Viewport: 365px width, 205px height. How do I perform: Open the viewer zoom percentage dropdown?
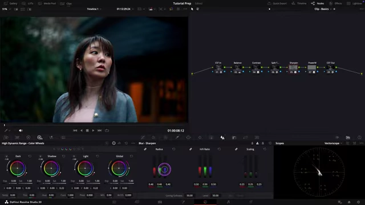6,9
